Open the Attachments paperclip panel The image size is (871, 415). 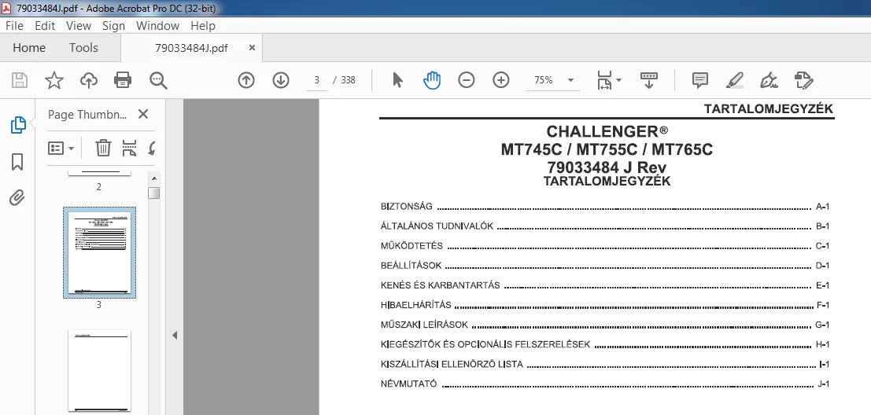[x=17, y=197]
